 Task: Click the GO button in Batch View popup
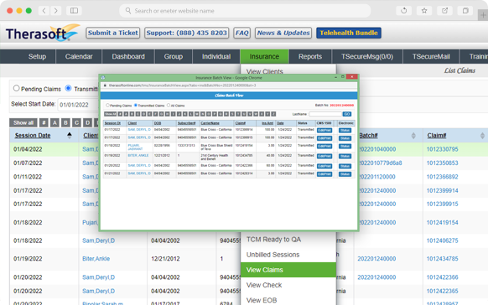coord(346,114)
